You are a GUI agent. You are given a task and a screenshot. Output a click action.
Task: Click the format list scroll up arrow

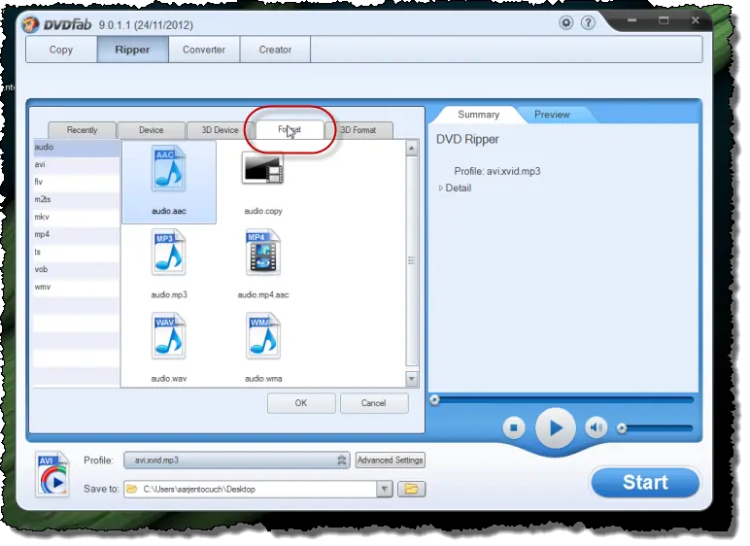(x=411, y=149)
